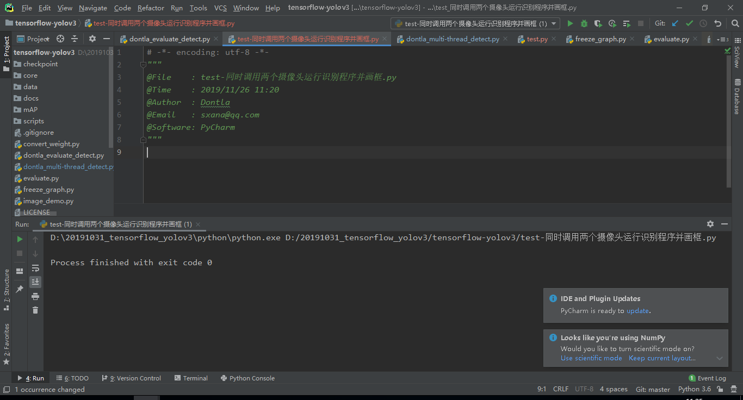Click Use scientific mode in NumPy notification

pos(591,358)
